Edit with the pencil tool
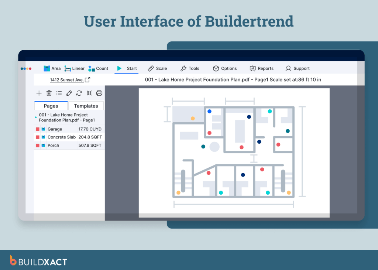This screenshot has width=378, height=270. coord(69,93)
